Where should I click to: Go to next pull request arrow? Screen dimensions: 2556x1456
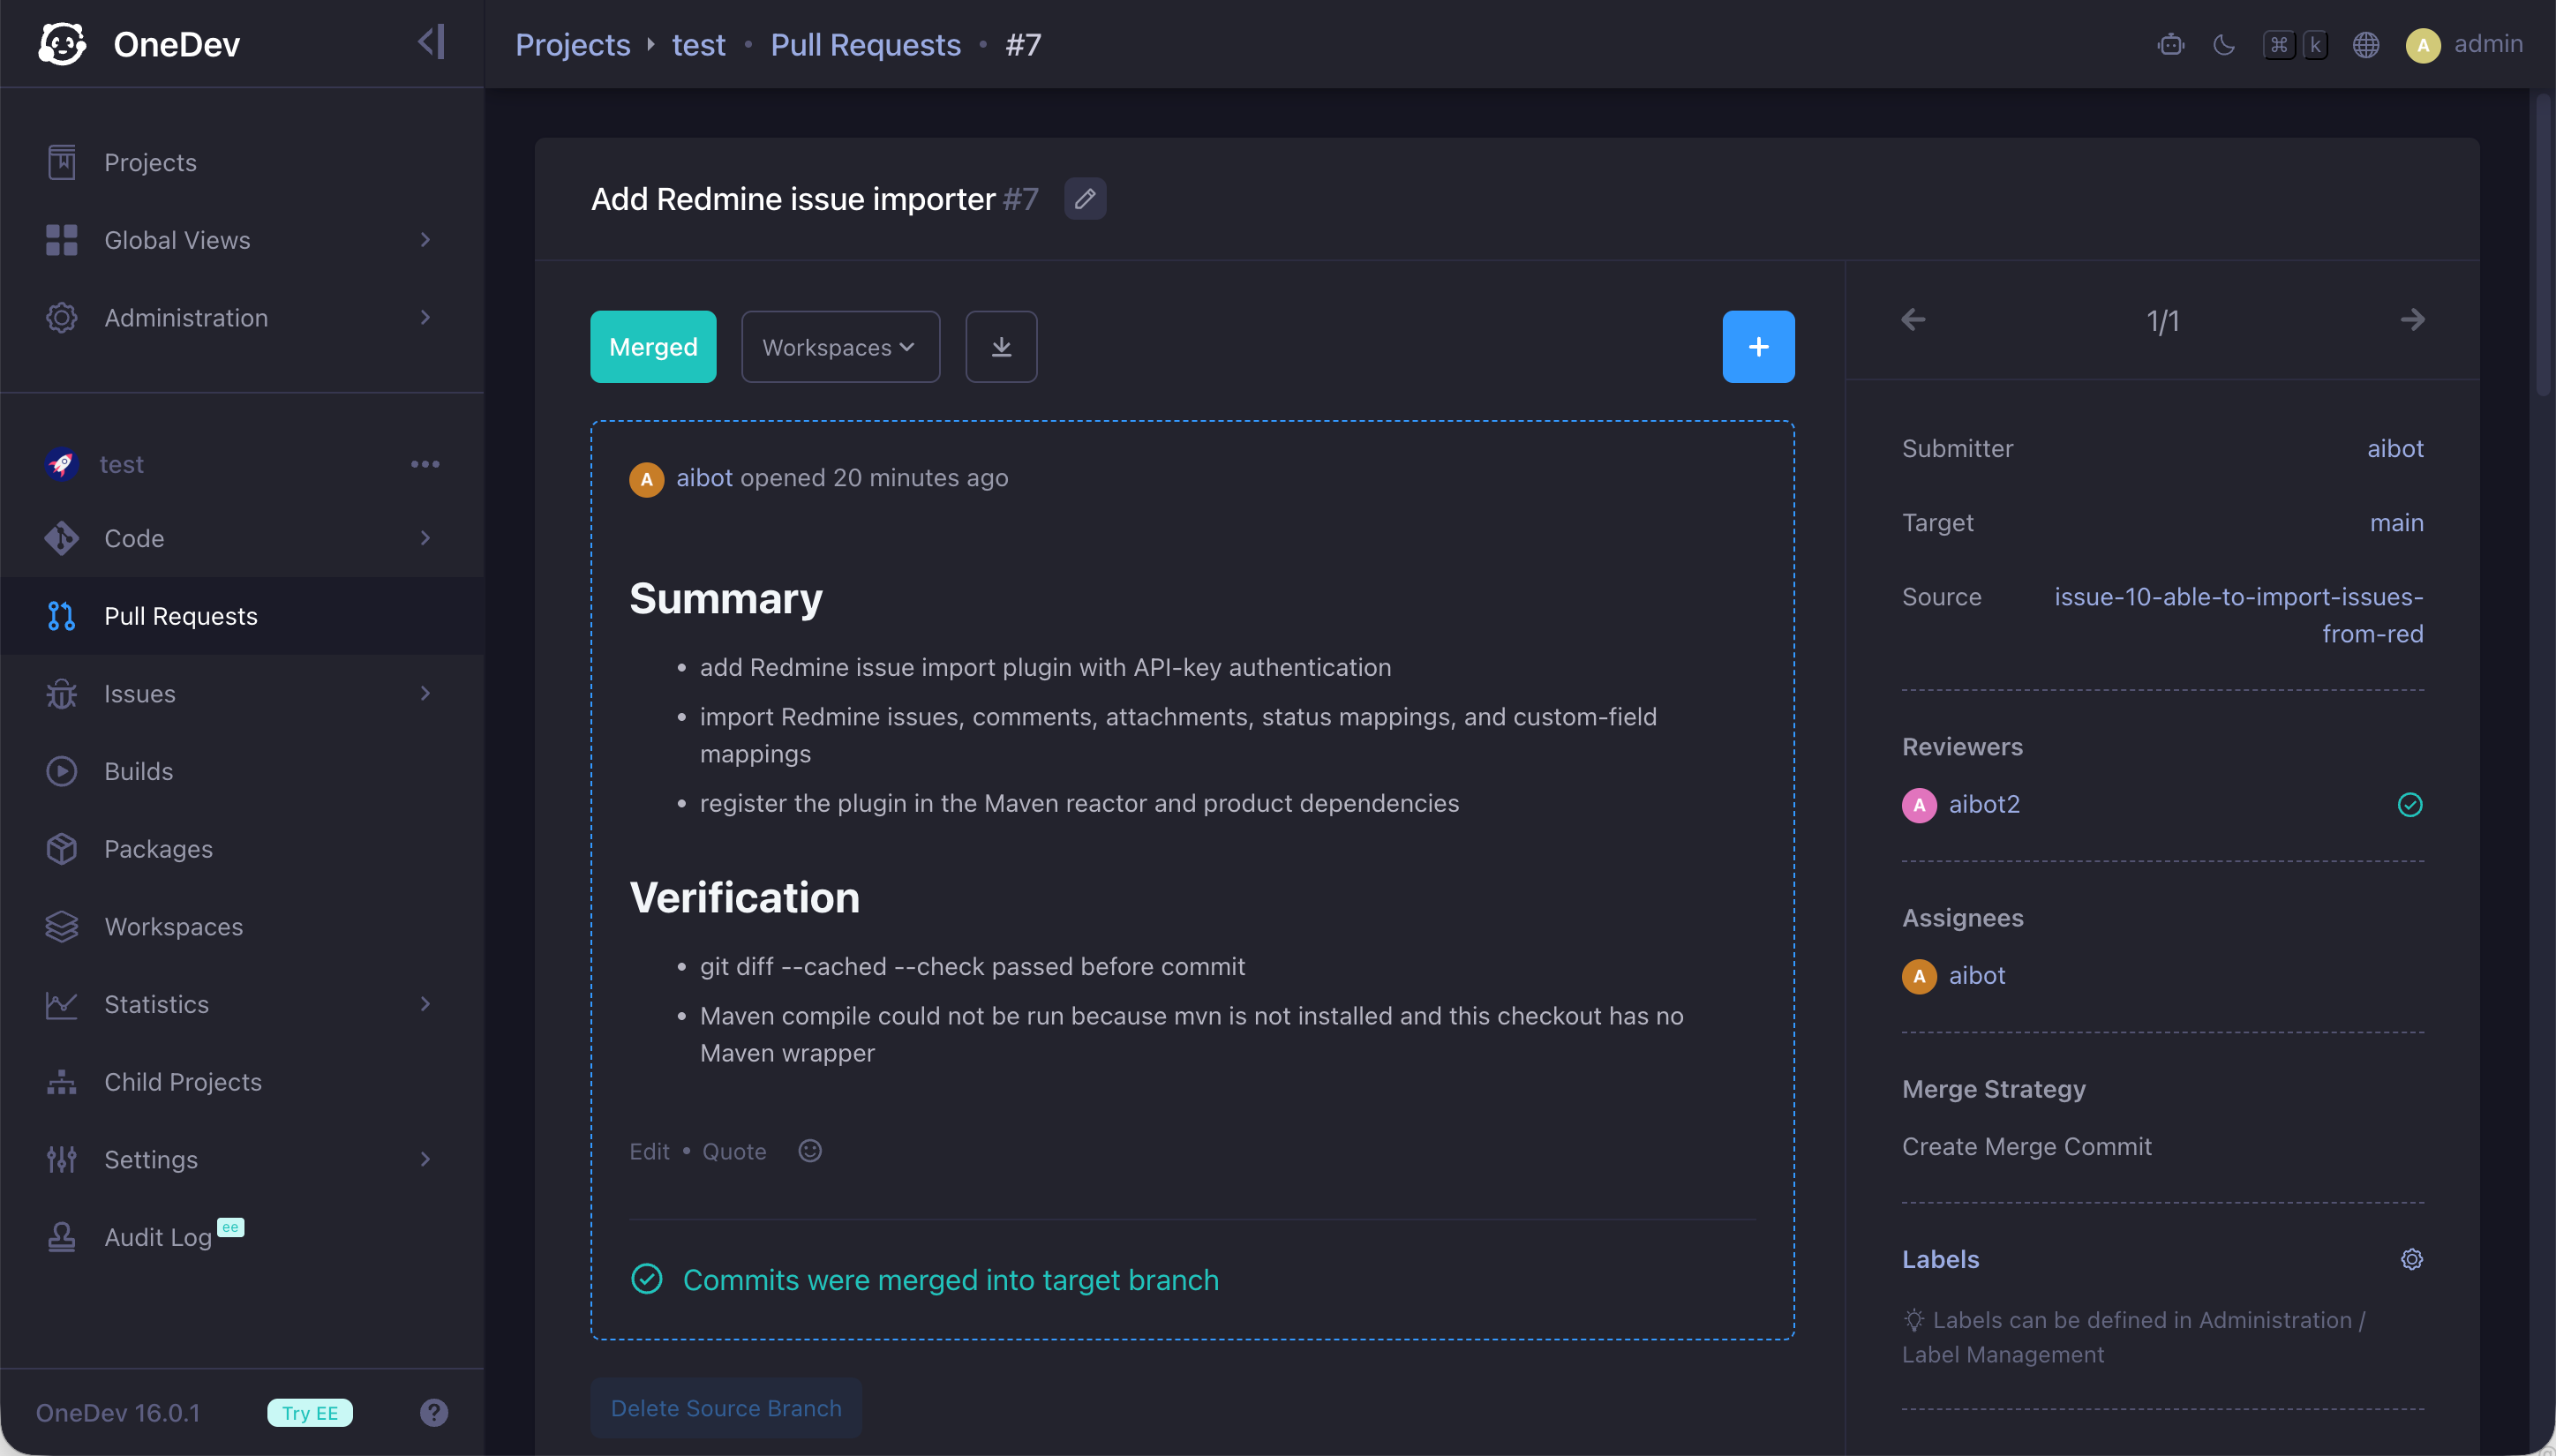point(2412,320)
